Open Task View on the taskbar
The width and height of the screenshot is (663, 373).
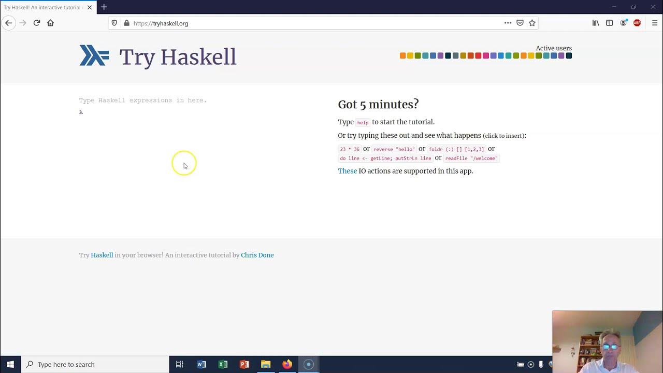tap(180, 364)
